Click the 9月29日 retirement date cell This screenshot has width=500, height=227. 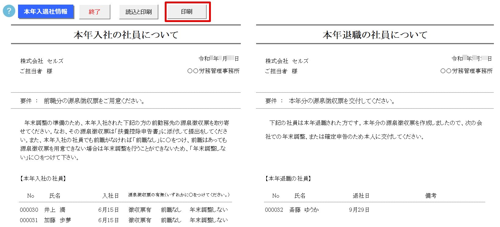(359, 210)
